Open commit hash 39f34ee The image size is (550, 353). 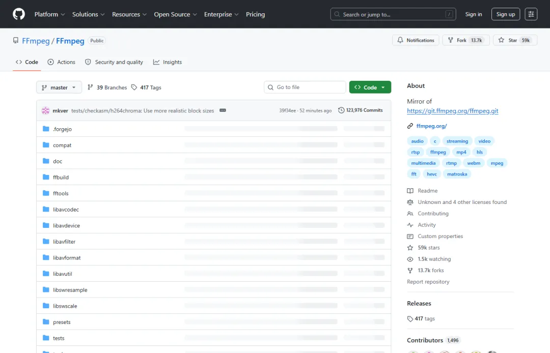point(287,111)
